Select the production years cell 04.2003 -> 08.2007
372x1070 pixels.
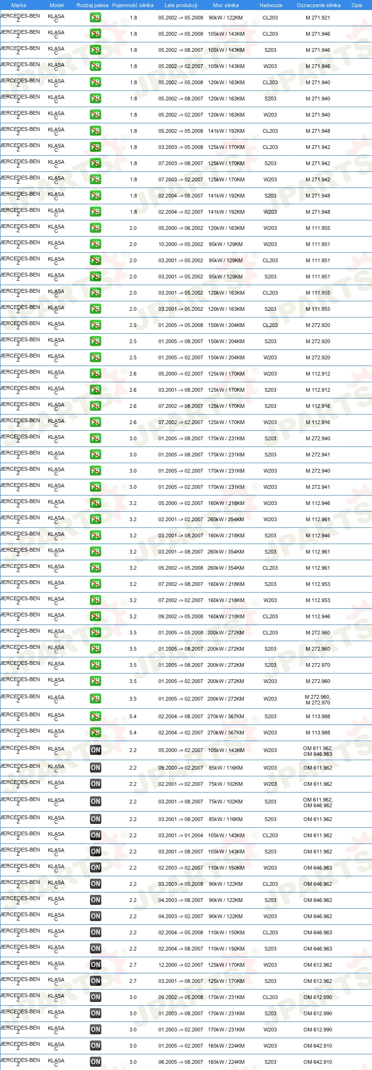coord(181,900)
